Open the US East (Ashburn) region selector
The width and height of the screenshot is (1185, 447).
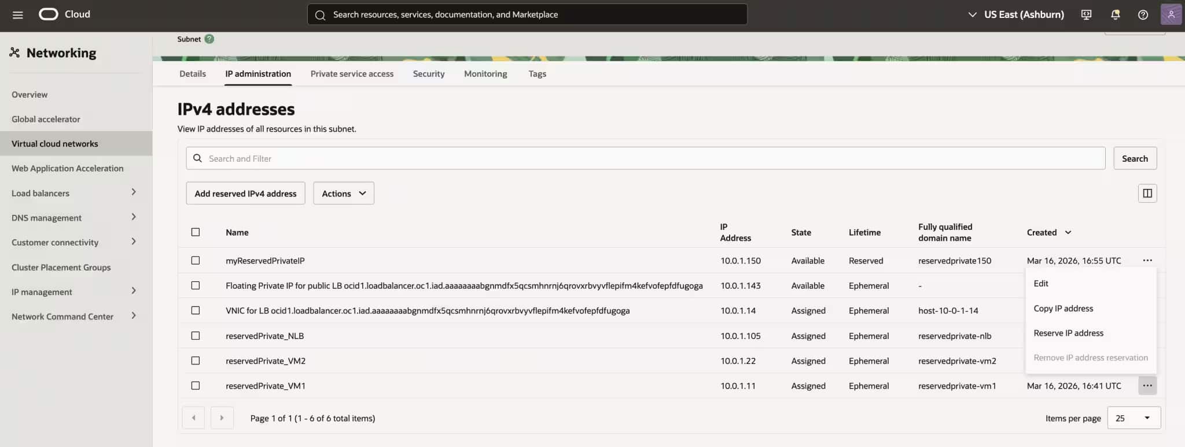tap(1016, 14)
